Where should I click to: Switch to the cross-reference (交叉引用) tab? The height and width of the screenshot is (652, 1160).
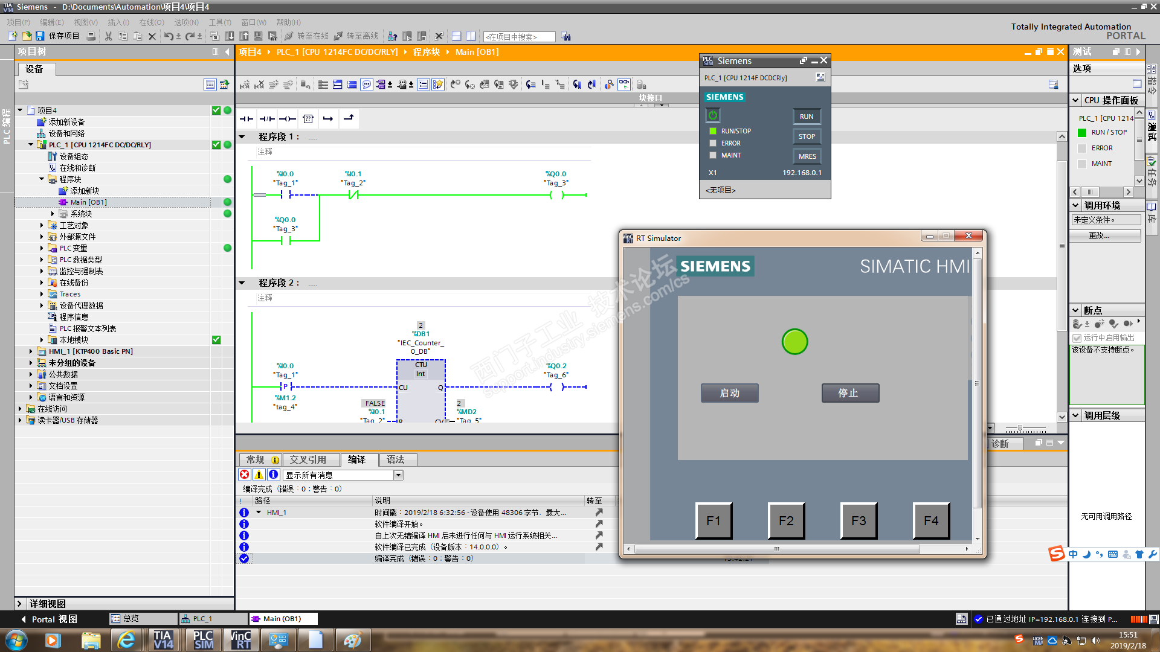pos(308,460)
